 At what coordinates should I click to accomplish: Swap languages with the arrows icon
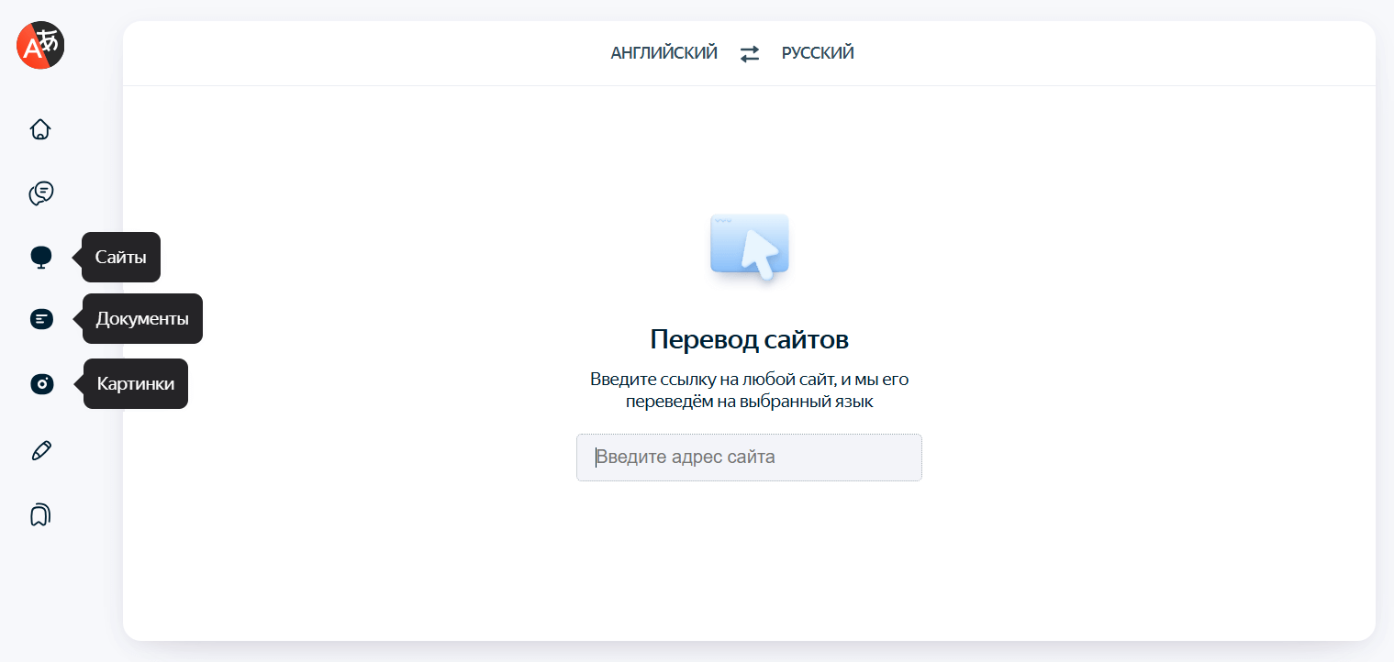point(750,54)
